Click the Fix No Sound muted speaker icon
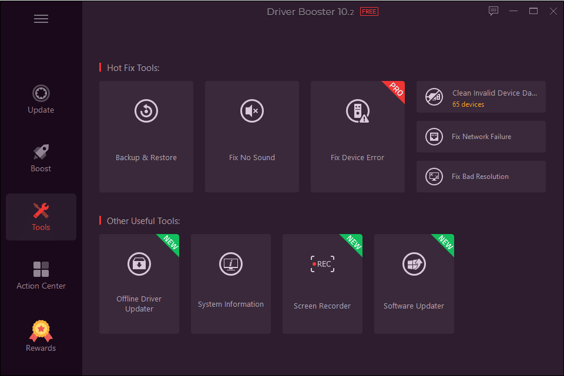This screenshot has width=564, height=376. [252, 111]
